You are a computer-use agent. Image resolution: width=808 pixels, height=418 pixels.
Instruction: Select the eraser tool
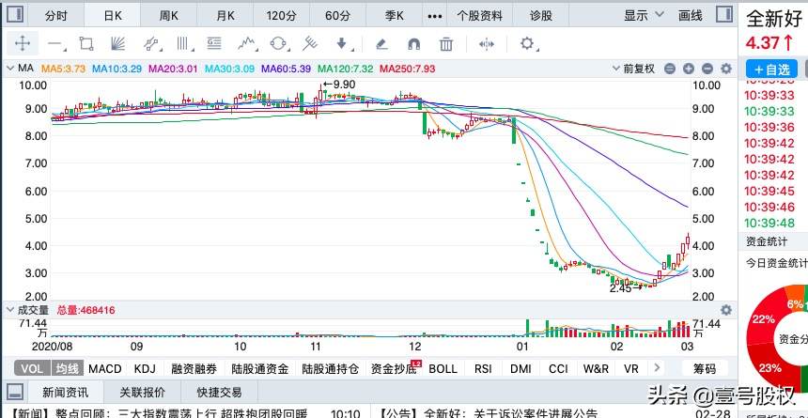(381, 43)
